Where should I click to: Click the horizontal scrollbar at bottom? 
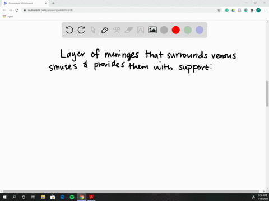tap(131, 192)
